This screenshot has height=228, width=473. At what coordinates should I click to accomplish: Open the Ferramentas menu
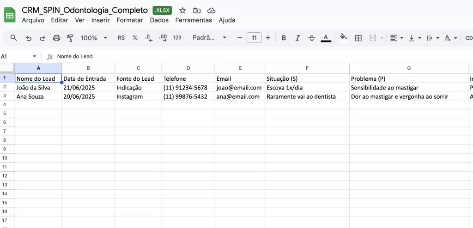(194, 20)
